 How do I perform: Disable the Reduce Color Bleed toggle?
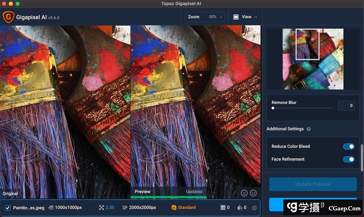(x=348, y=146)
